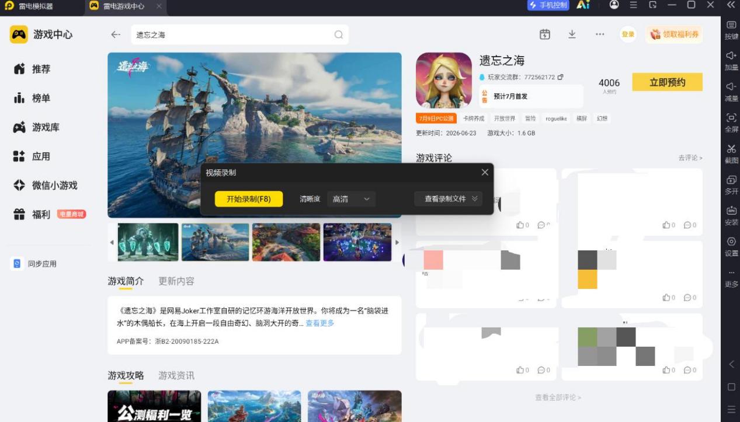Click 查看更多 link in description
740x422 pixels.
pos(320,323)
